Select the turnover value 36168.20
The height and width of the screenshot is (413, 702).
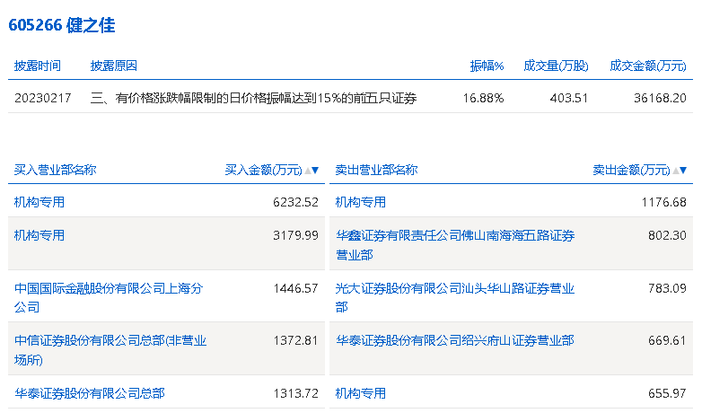(660, 98)
